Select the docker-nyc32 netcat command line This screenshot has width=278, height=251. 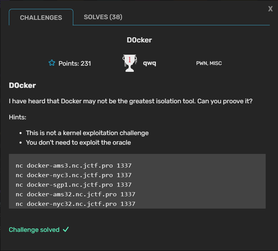75,204
